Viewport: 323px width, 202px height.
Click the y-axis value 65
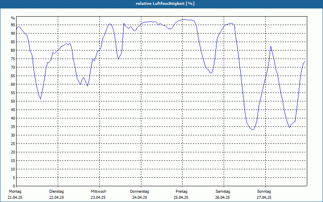click(x=13, y=76)
